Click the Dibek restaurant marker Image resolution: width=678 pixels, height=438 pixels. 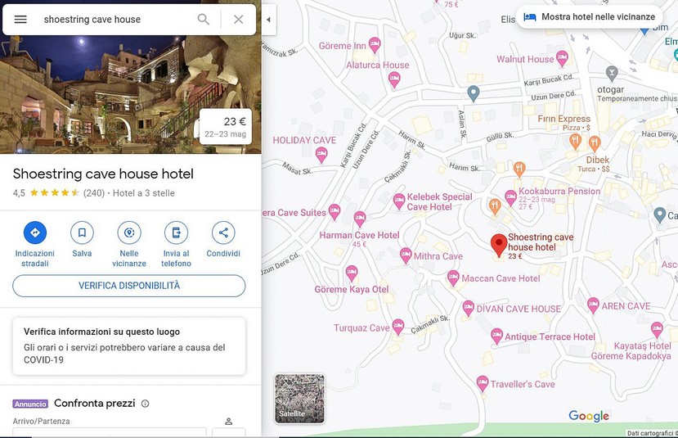(x=595, y=143)
